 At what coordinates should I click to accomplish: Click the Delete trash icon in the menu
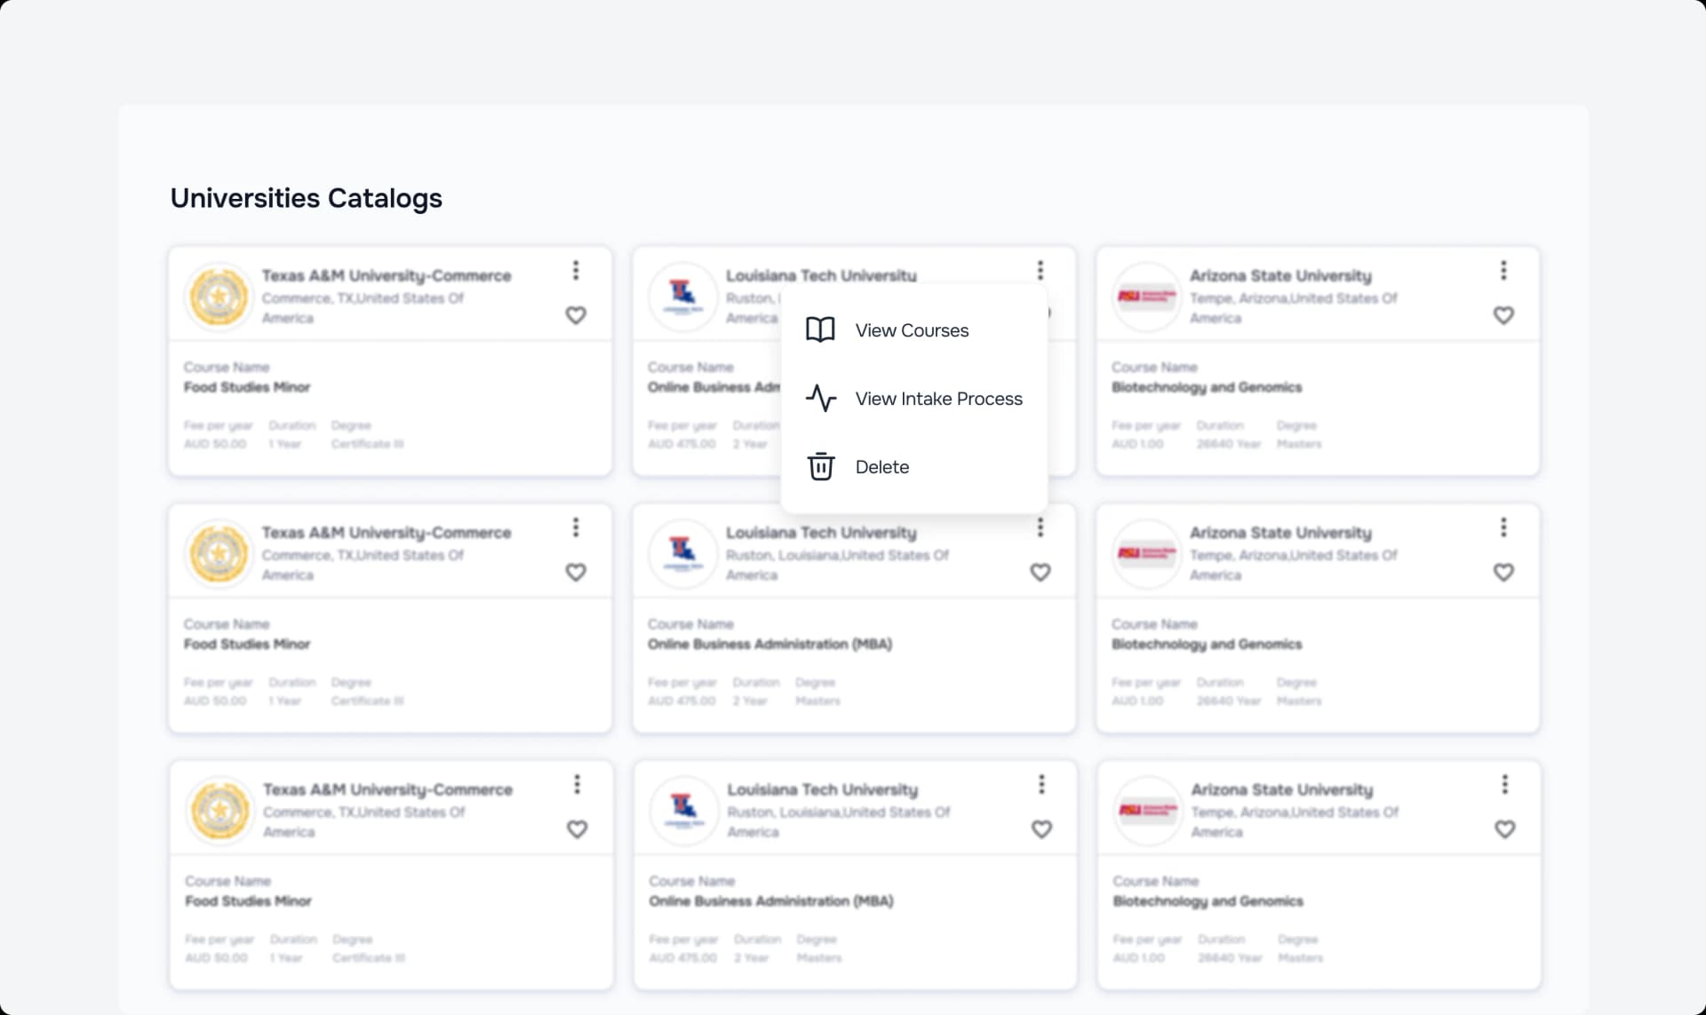point(820,466)
